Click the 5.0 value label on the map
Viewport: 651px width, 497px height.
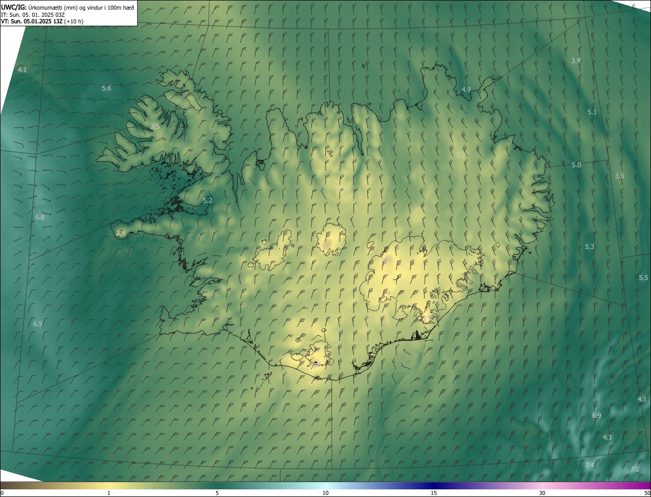click(x=576, y=165)
